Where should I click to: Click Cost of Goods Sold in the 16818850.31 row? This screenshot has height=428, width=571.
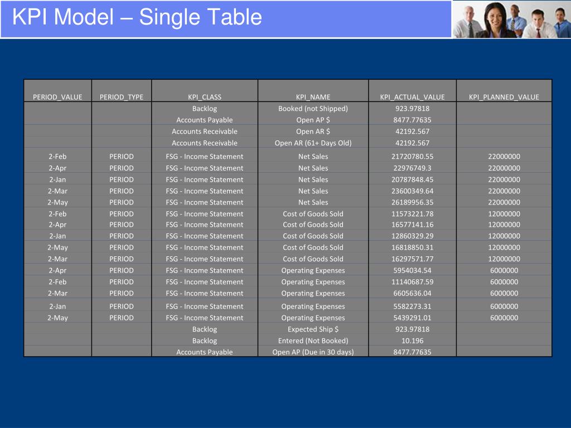(313, 247)
